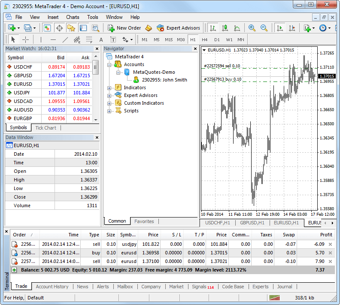
Task: Open the Strategy Tester magnifier icon
Action: click(95, 28)
